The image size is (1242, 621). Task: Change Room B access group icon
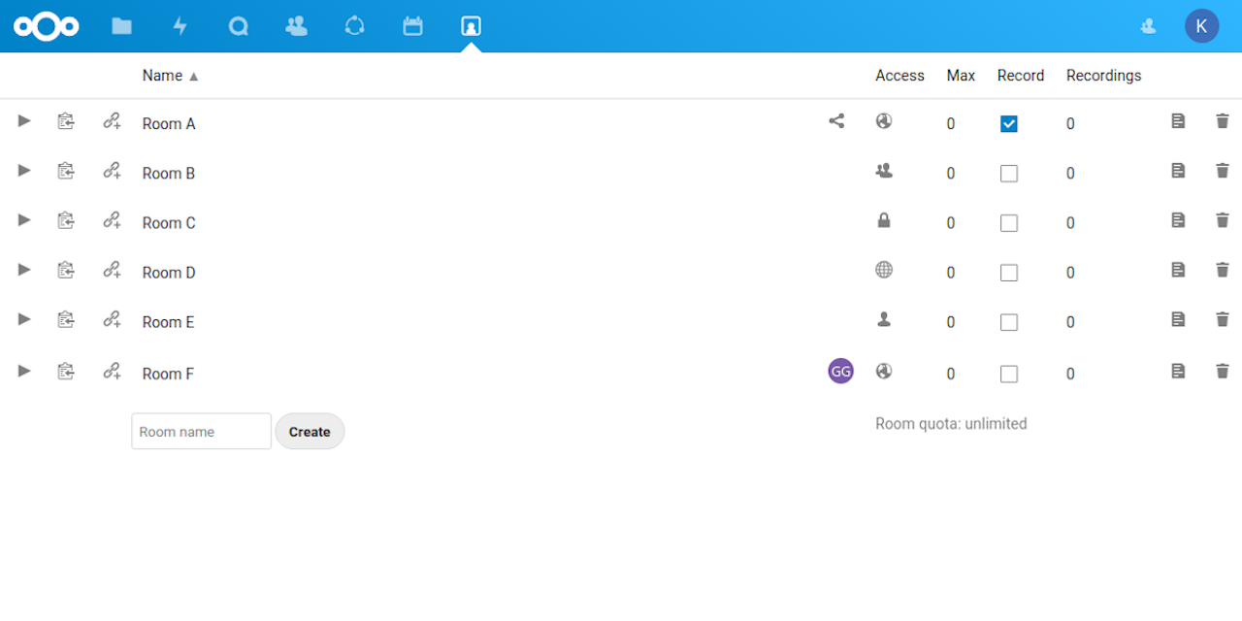pos(884,171)
